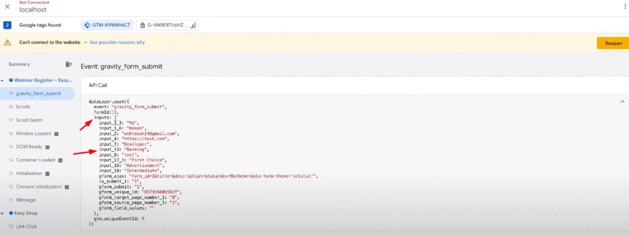Click the gform_ajax code line
The height and width of the screenshot is (235, 629).
pos(209,176)
